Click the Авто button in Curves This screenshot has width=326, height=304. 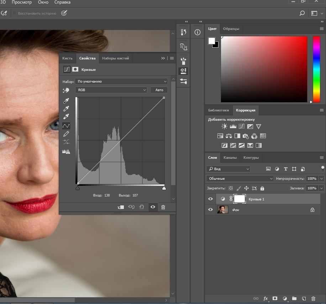(159, 90)
